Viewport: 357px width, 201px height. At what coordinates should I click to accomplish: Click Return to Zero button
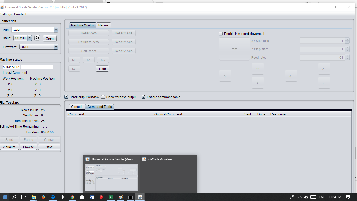[89, 42]
